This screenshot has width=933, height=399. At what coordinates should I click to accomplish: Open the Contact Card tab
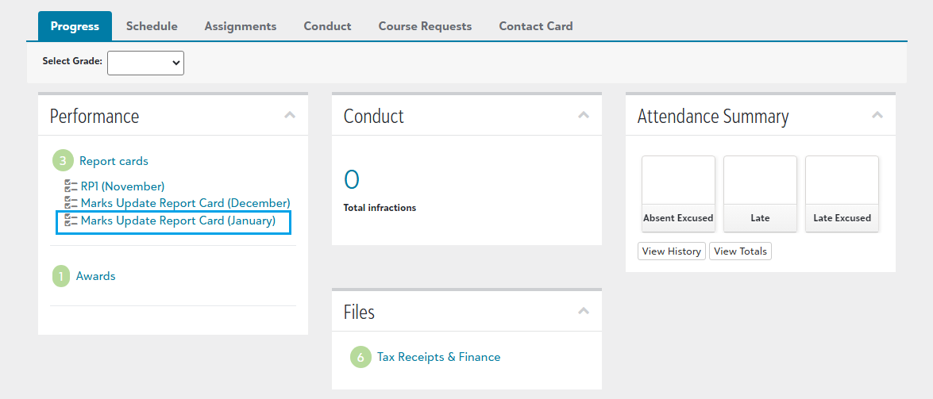coord(535,26)
